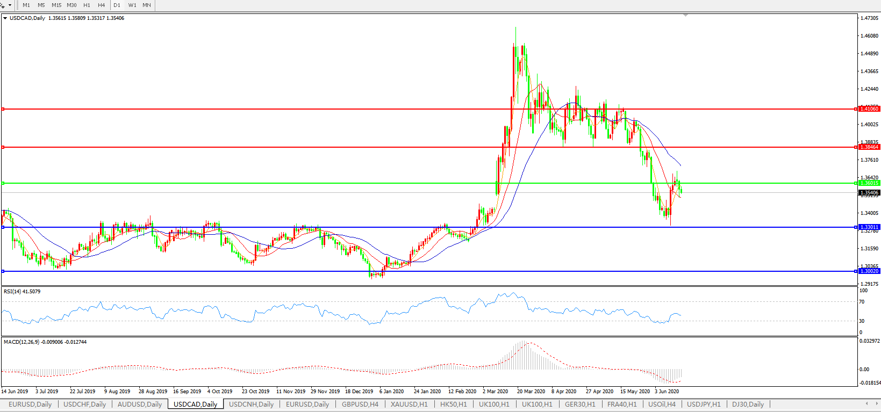Open the USOil,H4 chart tab
This screenshot has width=881, height=412.
tap(662, 404)
